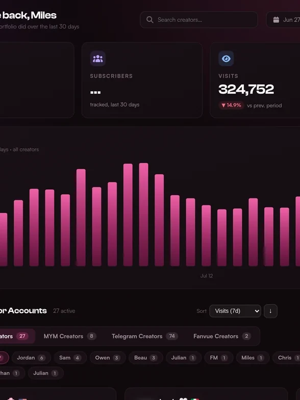Open the Fanvue Creators tab
The height and width of the screenshot is (400, 300).
[222, 336]
